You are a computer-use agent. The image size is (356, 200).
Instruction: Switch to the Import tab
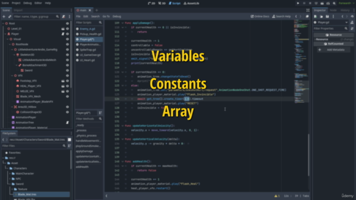pos(18,10)
